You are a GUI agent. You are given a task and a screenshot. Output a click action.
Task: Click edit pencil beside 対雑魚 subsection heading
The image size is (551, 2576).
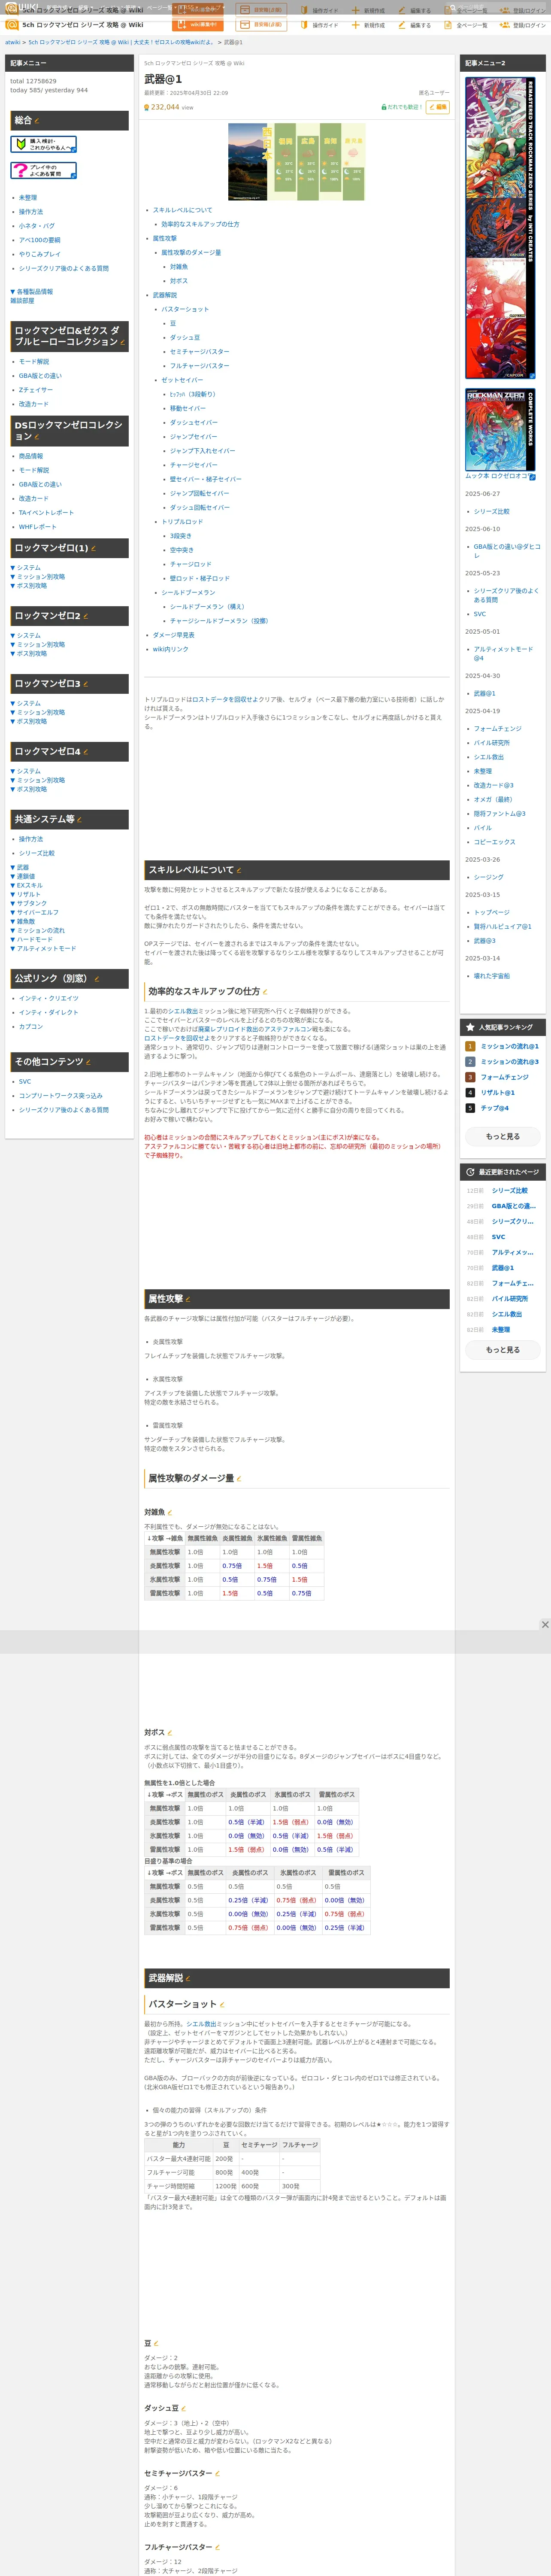pos(170,1513)
